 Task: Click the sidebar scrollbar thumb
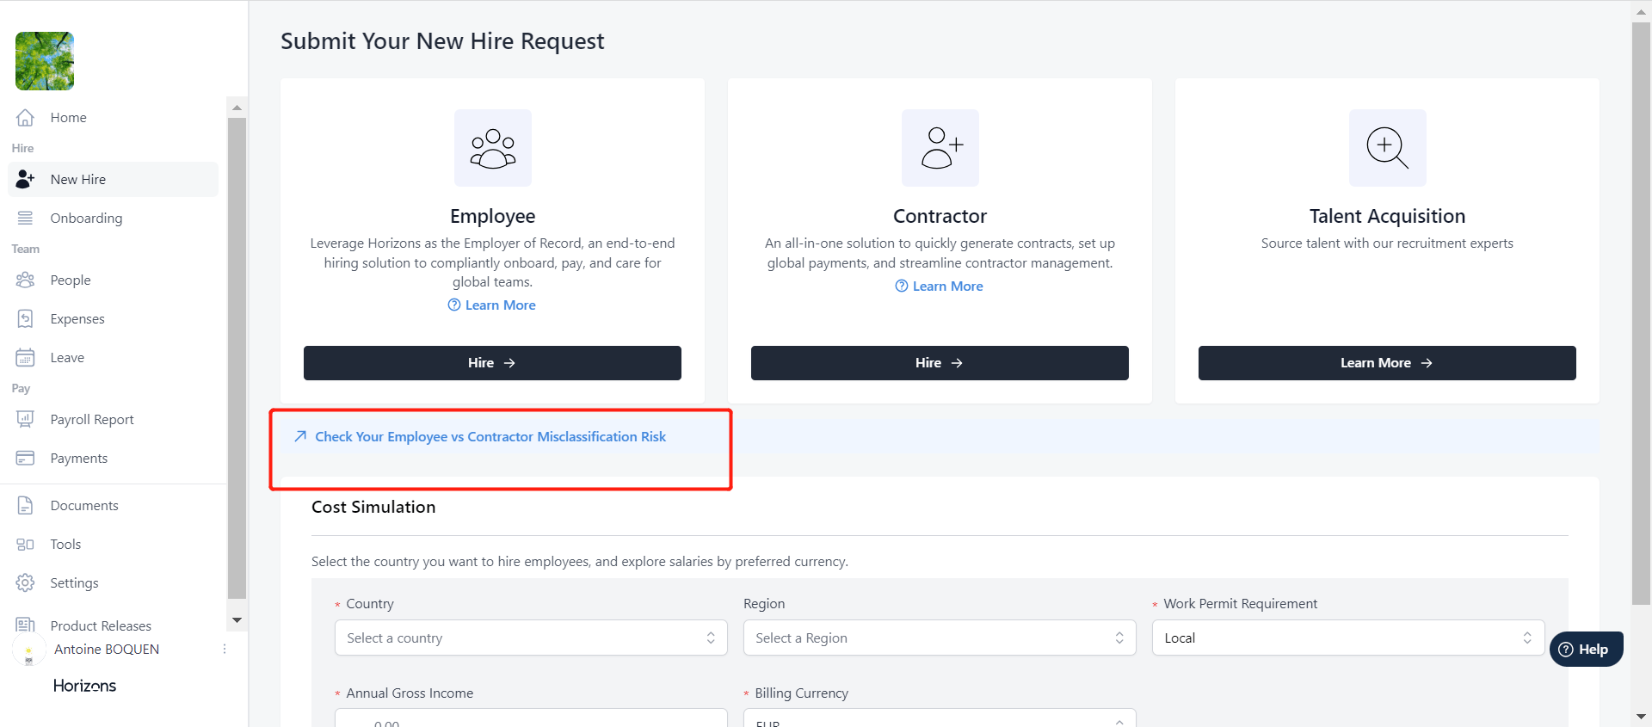click(237, 358)
